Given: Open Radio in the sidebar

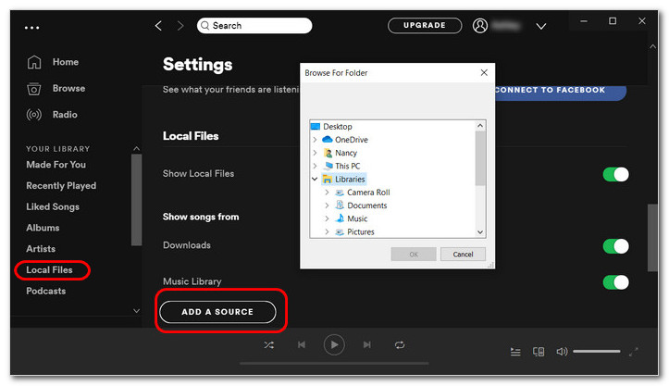Looking at the screenshot, I should click(65, 115).
